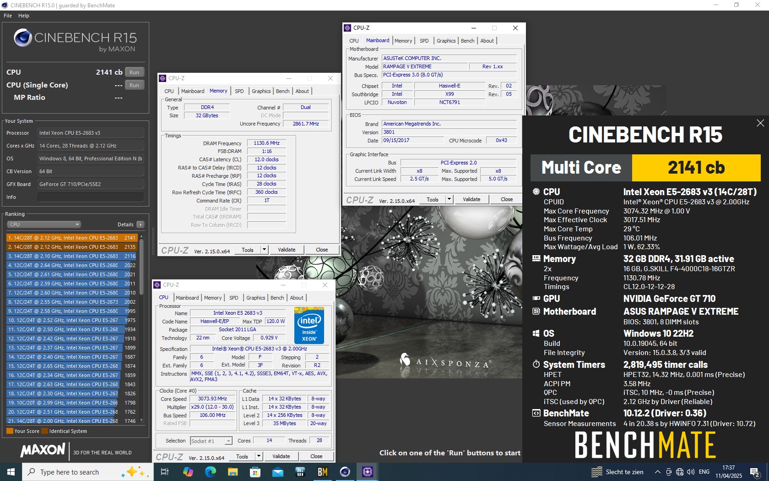This screenshot has width=769, height=481.
Task: Open the volume control tray icon
Action: 691,472
